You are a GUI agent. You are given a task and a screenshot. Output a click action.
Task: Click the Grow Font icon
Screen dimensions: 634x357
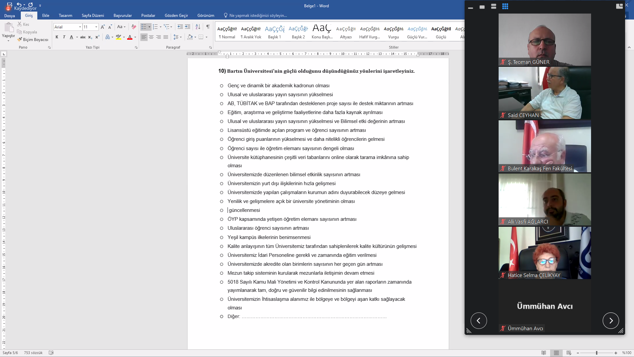103,27
